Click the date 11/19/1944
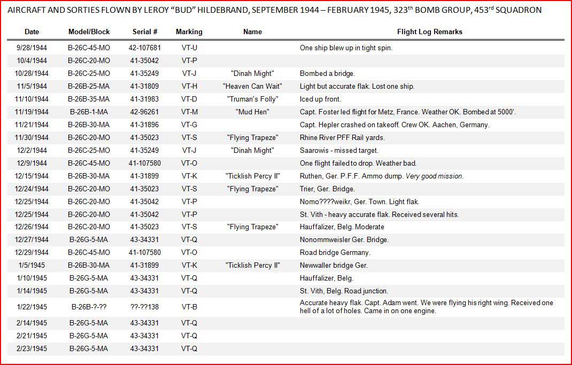 coord(32,112)
